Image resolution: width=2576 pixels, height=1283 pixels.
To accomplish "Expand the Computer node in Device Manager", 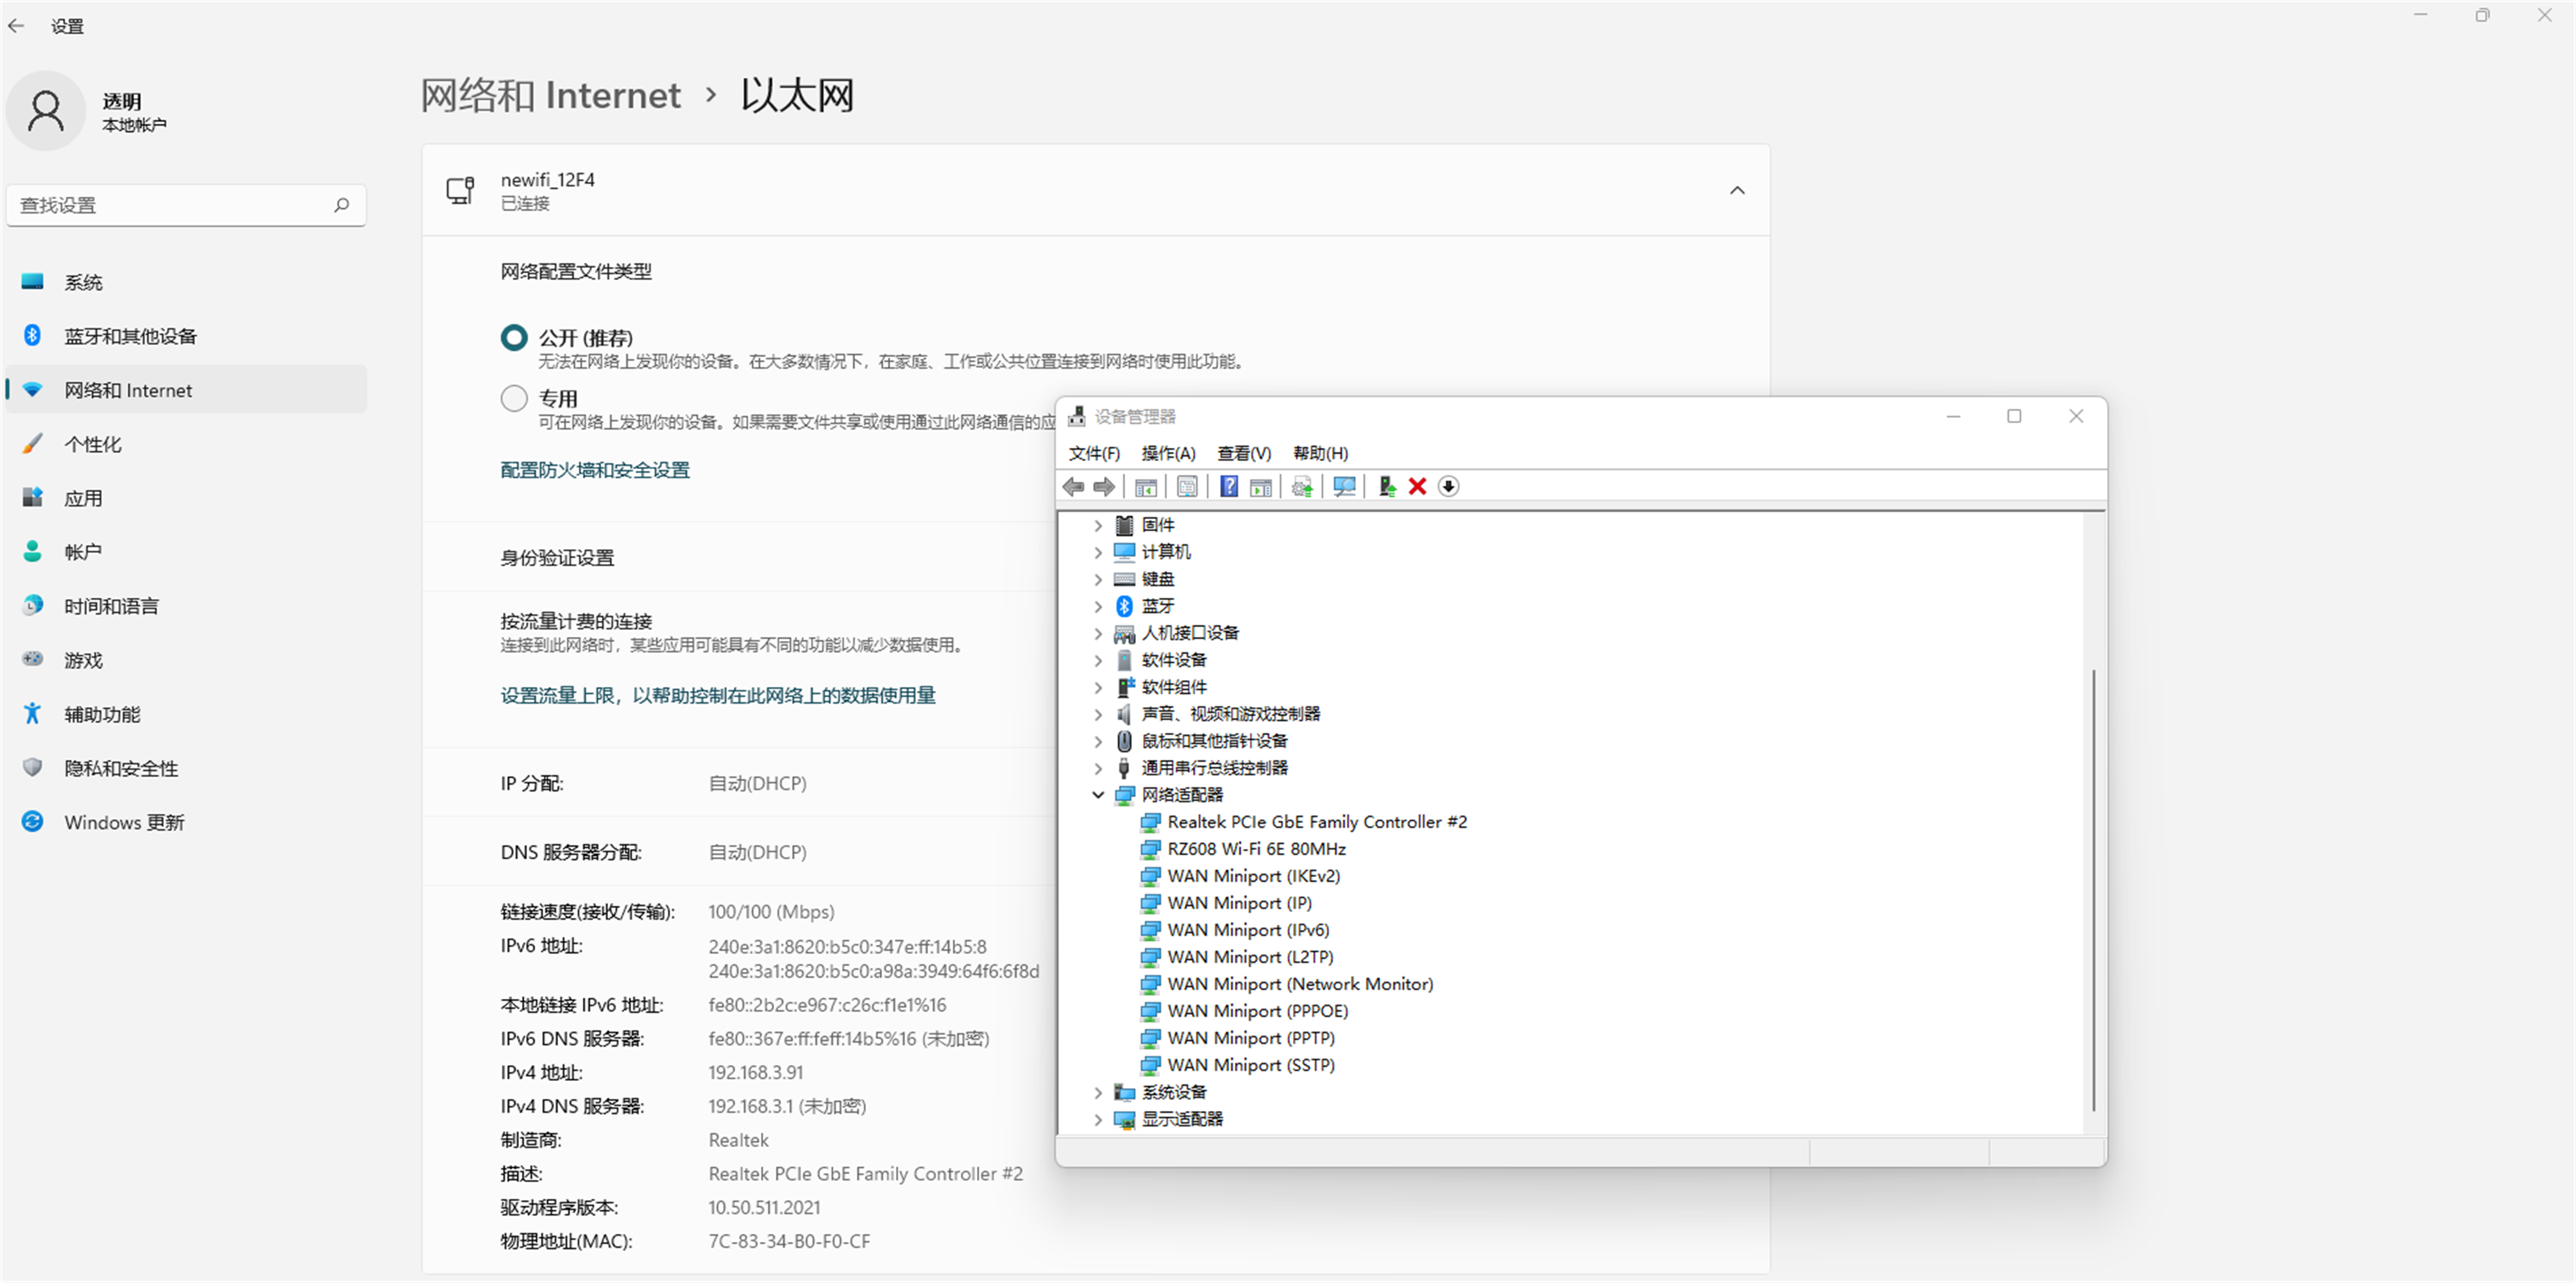I will point(1098,552).
